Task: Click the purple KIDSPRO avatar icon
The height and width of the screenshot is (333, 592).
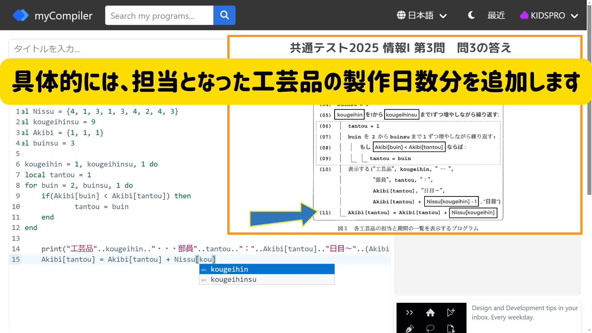Action: (x=524, y=15)
